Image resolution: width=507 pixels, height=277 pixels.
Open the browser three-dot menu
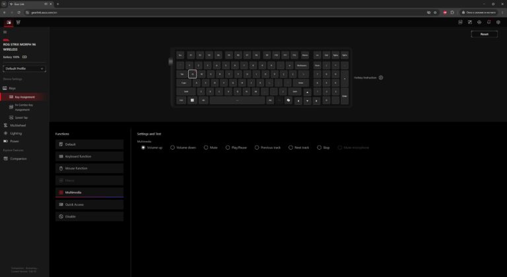point(502,13)
